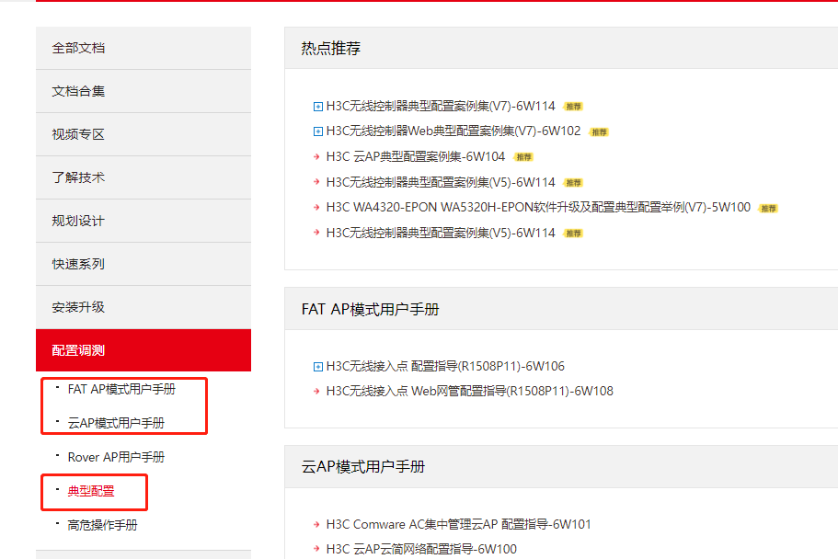
Task: Open link H3C无线控制器典型配置案例集(V7)-6W114
Action: [x=441, y=107]
